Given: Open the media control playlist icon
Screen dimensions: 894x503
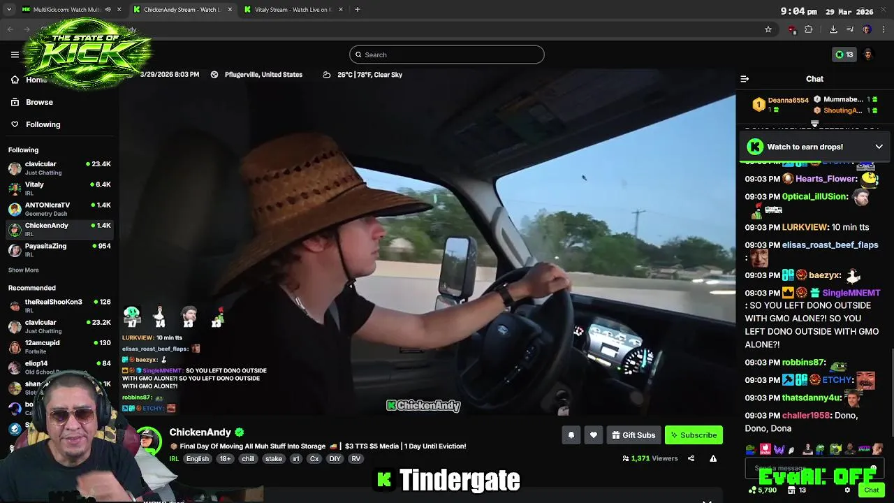Looking at the screenshot, I should pos(850,29).
